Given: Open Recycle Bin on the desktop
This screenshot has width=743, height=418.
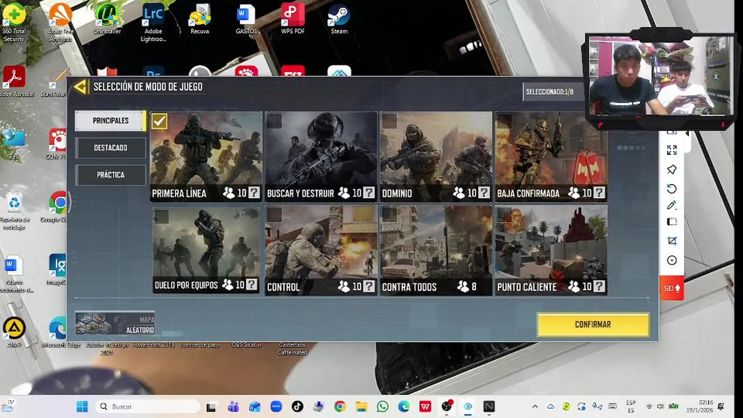Looking at the screenshot, I should (14, 211).
